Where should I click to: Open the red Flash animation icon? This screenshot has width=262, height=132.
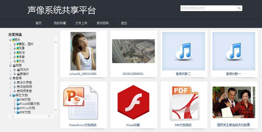133,102
